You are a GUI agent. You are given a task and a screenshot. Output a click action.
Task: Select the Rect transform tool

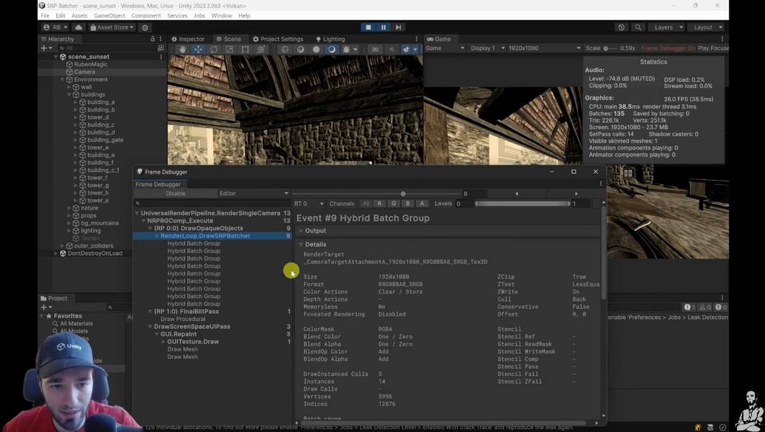245,48
